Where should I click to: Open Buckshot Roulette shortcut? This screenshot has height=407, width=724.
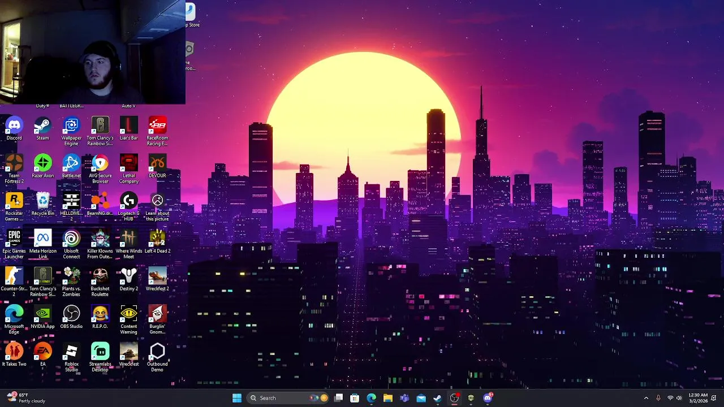pyautogui.click(x=100, y=283)
